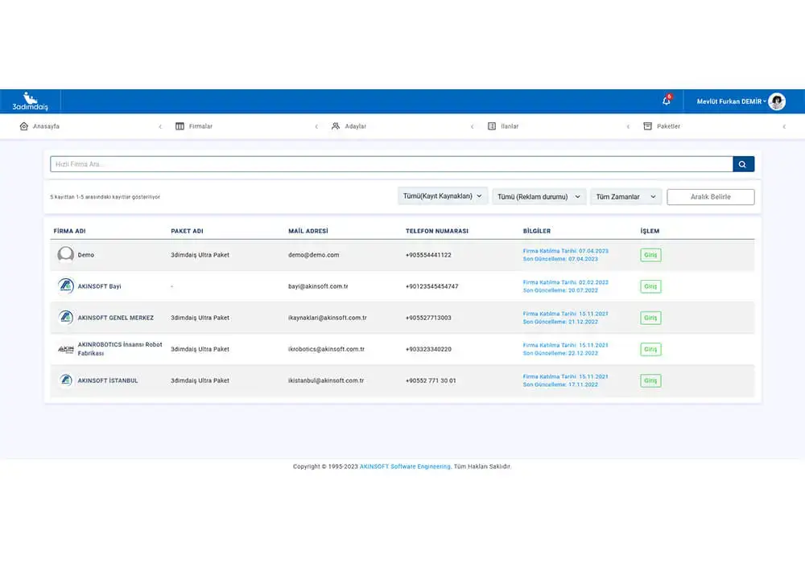Click the phone number +90123545454747

431,286
